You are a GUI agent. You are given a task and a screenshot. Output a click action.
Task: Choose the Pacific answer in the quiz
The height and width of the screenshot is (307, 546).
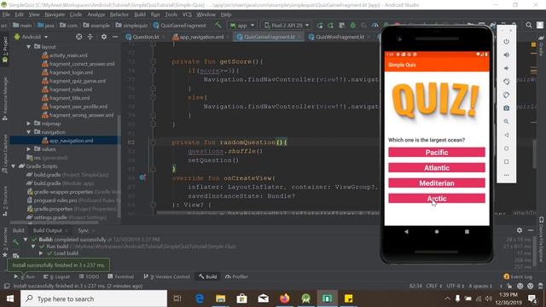(437, 153)
